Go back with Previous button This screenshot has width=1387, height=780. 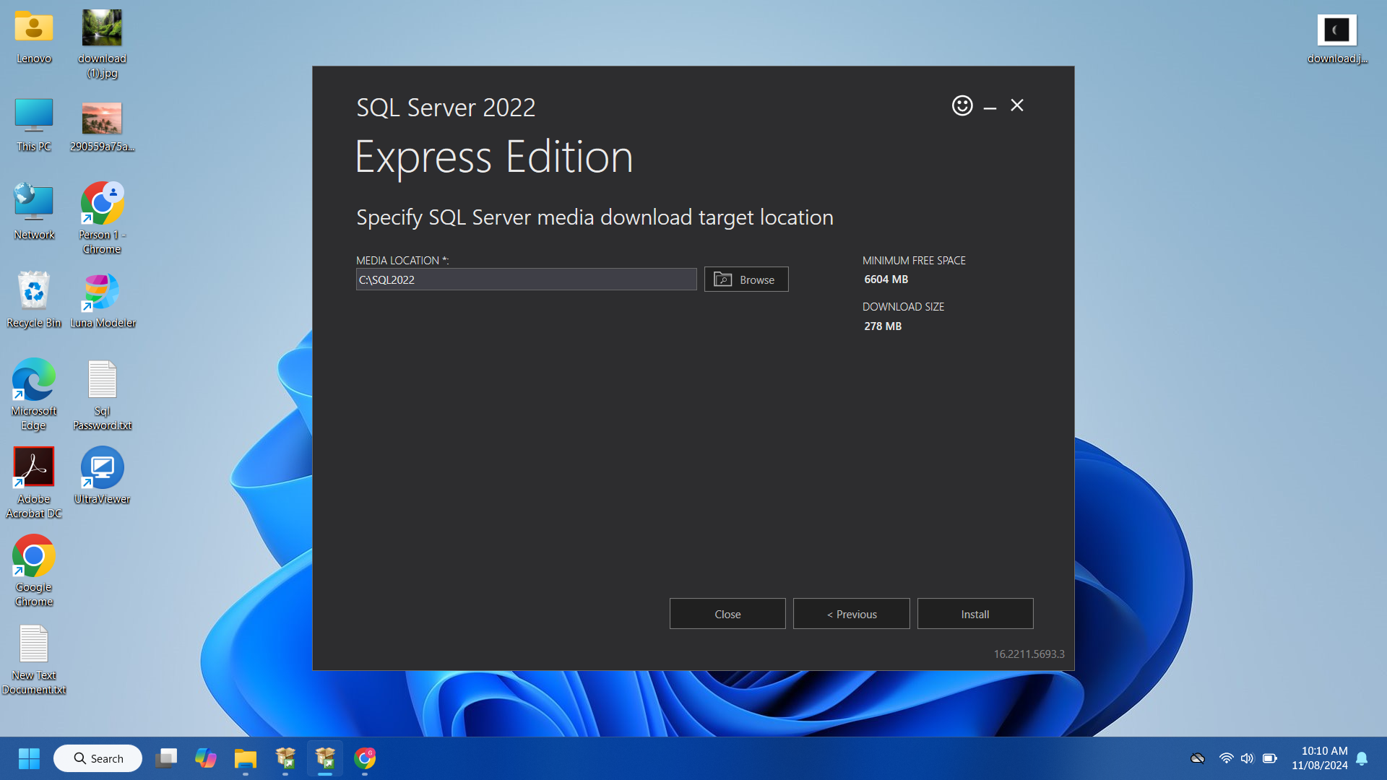(x=851, y=614)
